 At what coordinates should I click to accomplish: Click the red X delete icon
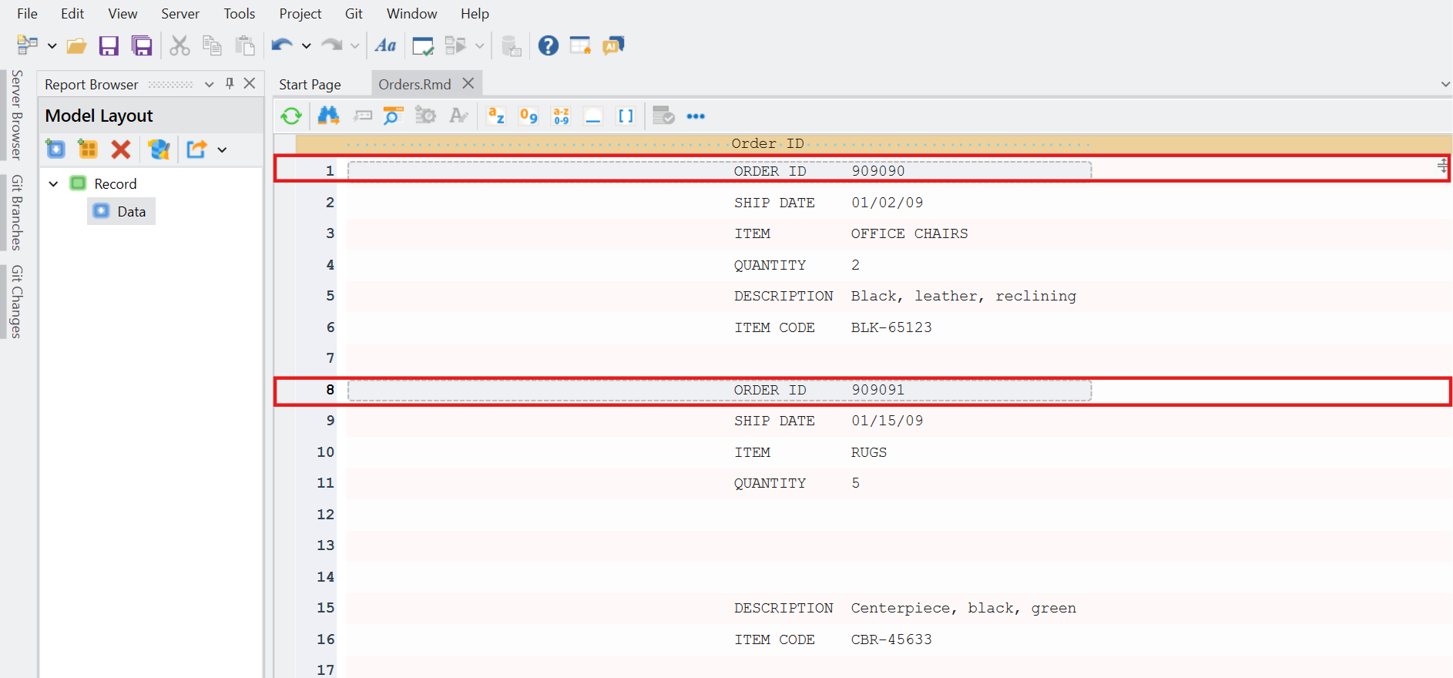pyautogui.click(x=121, y=149)
